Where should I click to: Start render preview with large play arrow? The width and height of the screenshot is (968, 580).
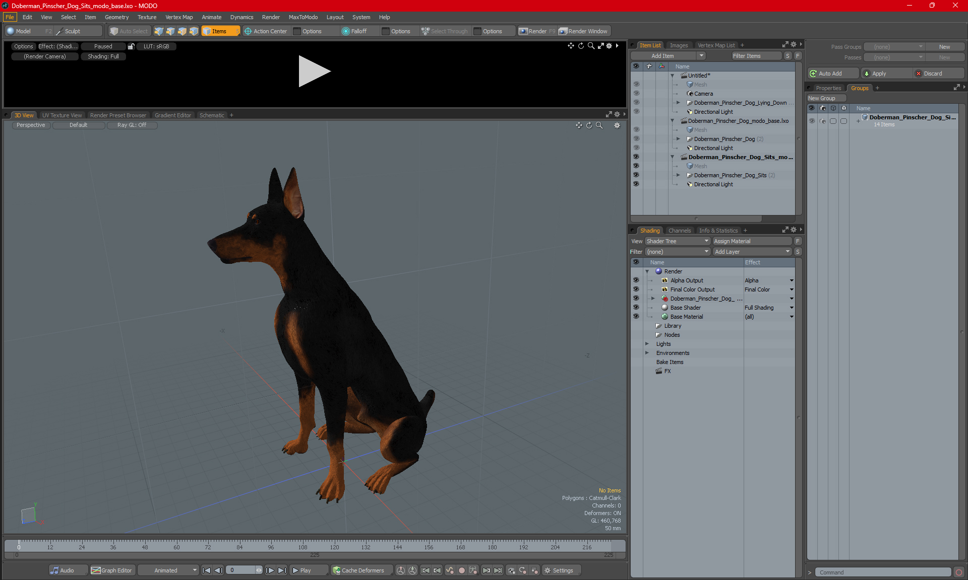coord(314,71)
